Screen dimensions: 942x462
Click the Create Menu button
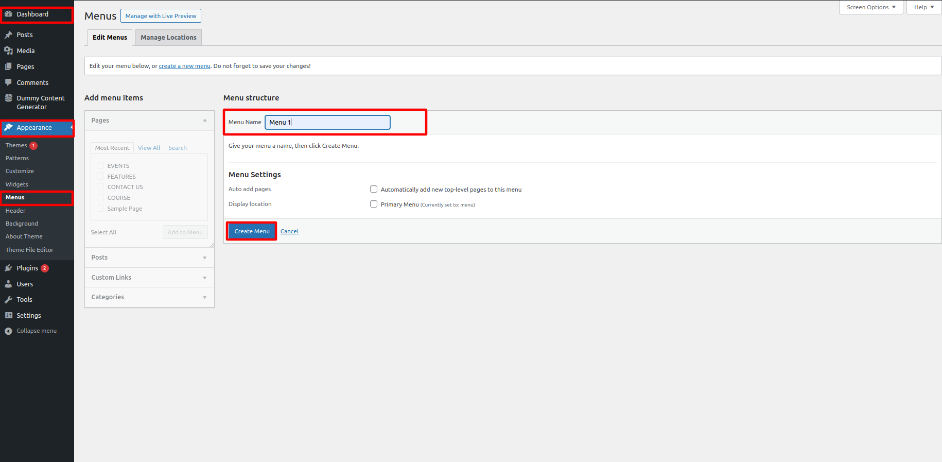coord(252,231)
